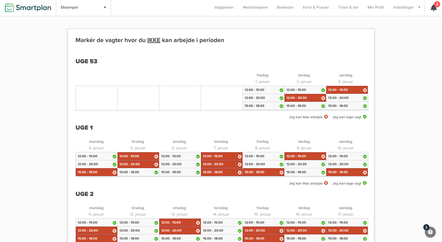Open the help question mark bubble
Viewport: 442px width, 242px height.
(430, 232)
